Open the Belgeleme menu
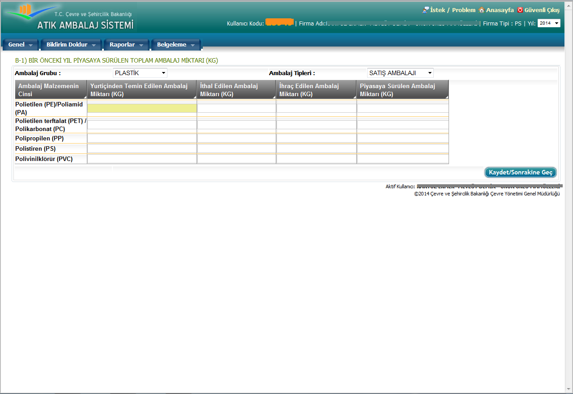The image size is (573, 394). point(176,45)
